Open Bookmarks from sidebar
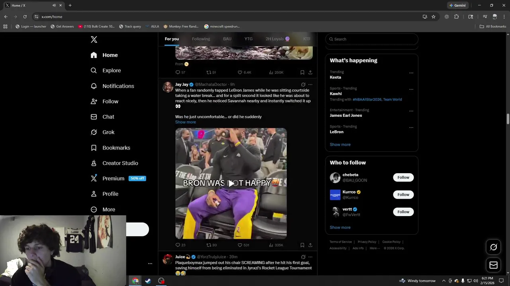This screenshot has height=286, width=510. [110, 148]
